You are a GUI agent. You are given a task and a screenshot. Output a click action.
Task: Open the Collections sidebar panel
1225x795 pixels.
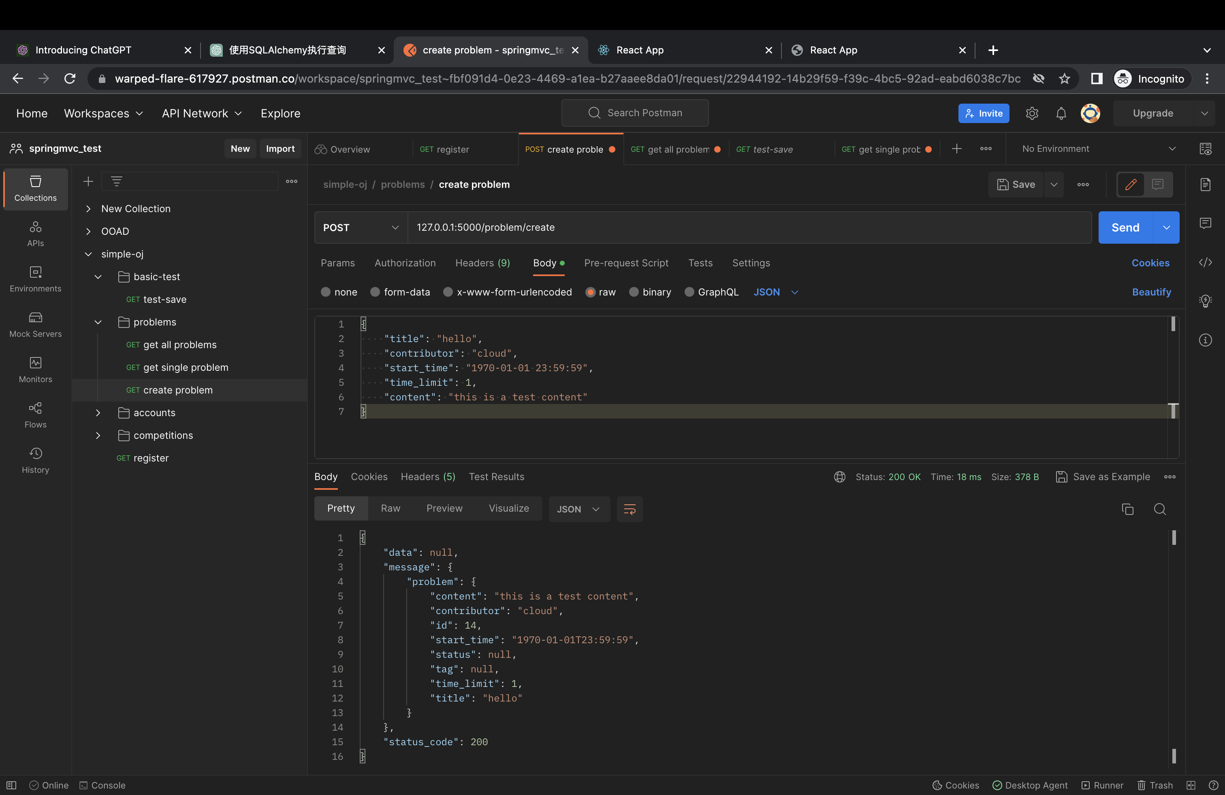pos(36,189)
